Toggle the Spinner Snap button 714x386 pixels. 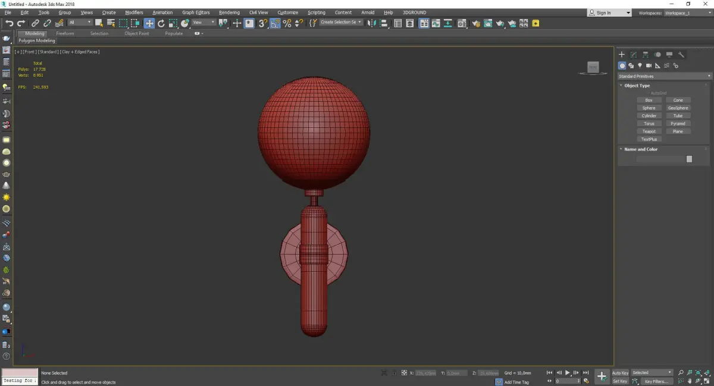299,23
